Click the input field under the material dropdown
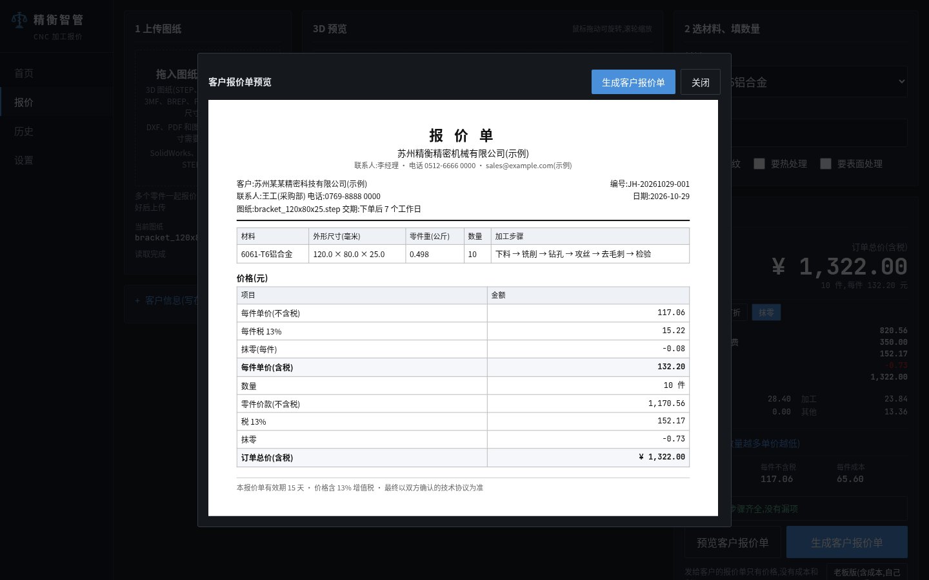 tap(819, 133)
